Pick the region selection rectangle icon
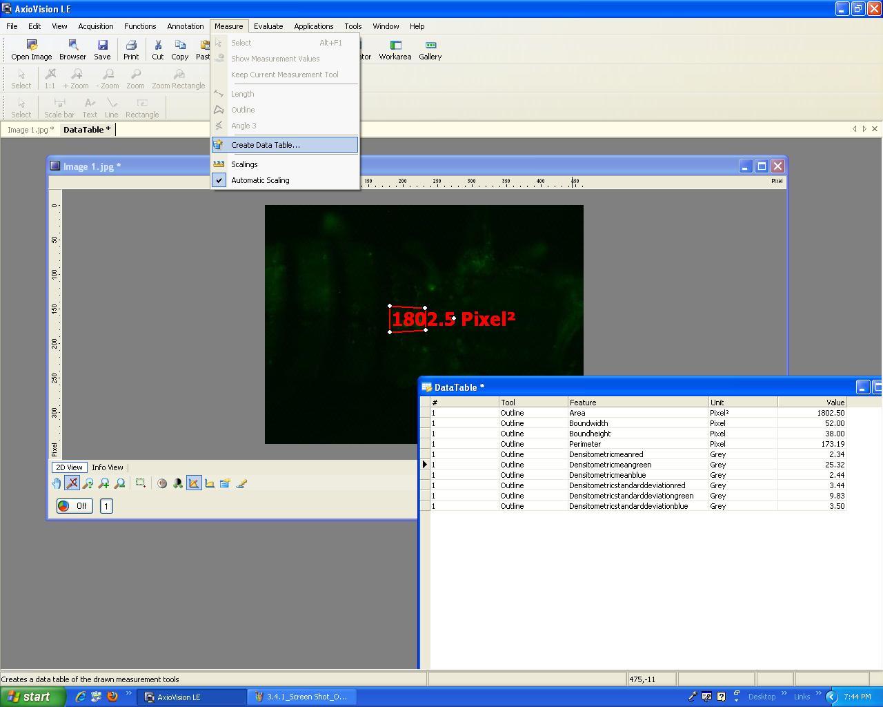Screen dimensions: 883x707 click(140, 483)
